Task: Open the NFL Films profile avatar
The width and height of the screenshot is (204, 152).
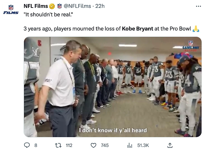Action: click(x=11, y=10)
